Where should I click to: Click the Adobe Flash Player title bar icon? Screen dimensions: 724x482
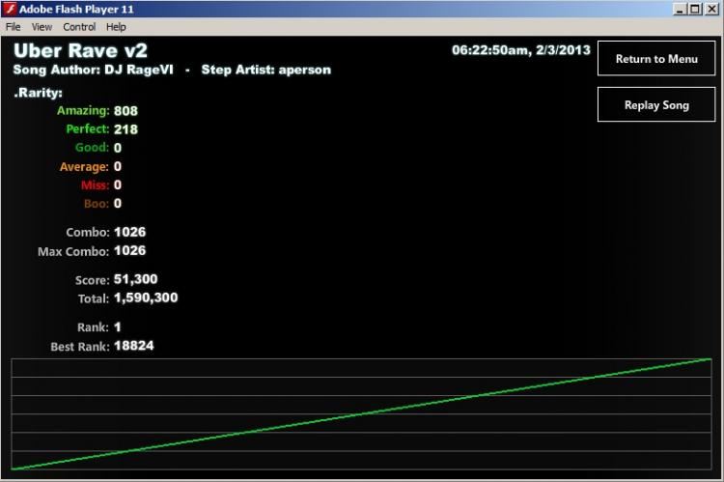10,9
